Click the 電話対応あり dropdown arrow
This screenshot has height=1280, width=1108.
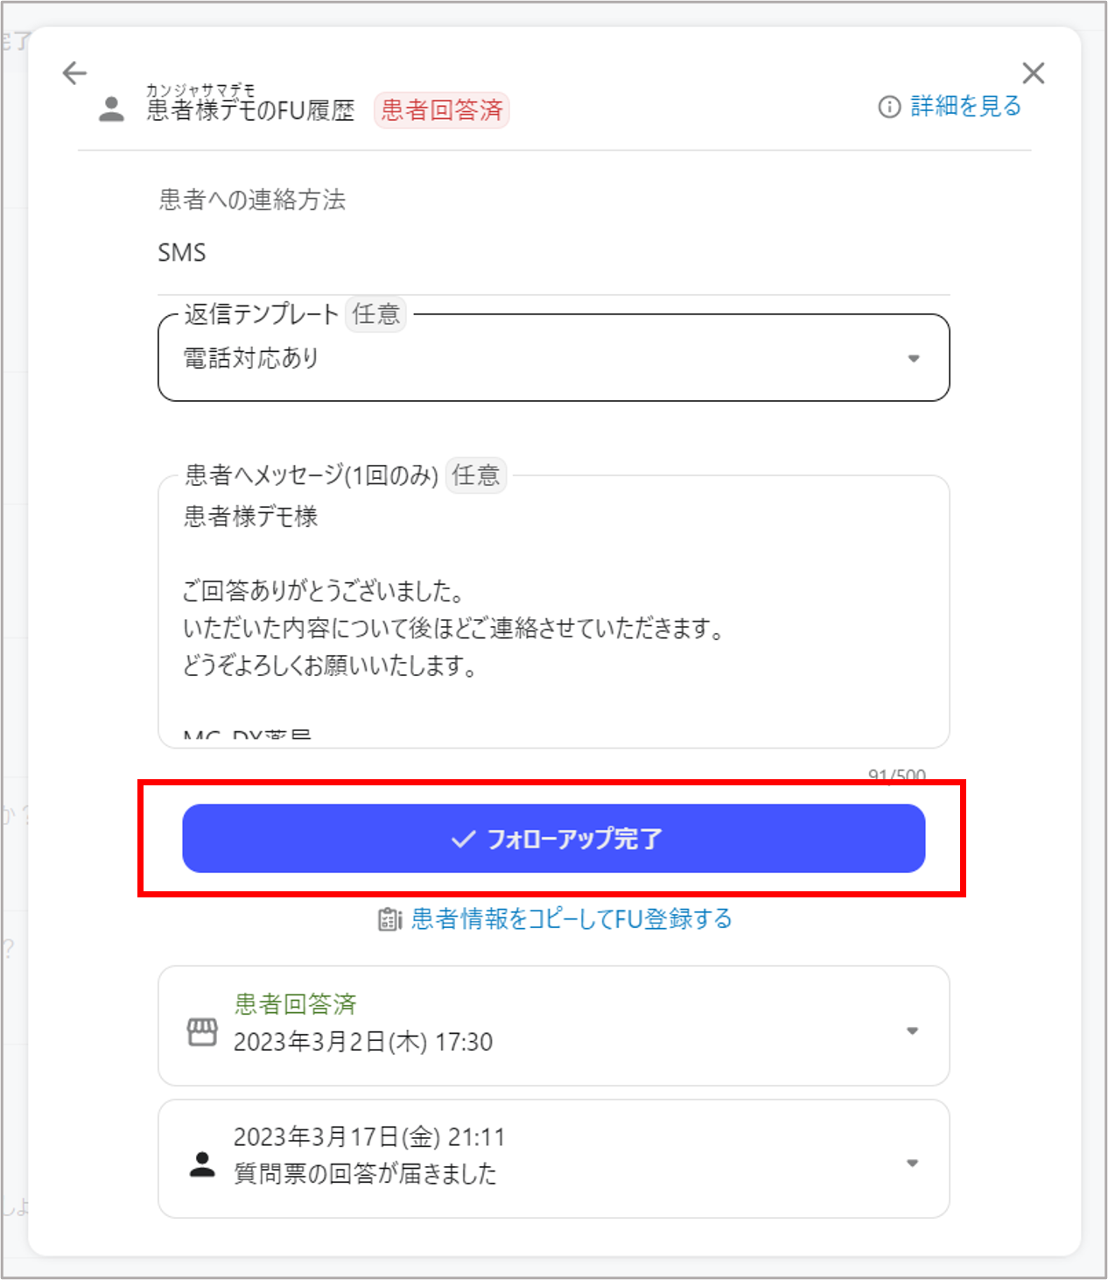[913, 358]
